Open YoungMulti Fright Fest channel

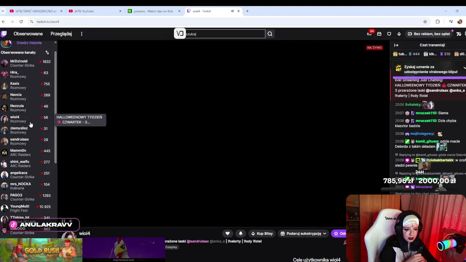(27, 208)
